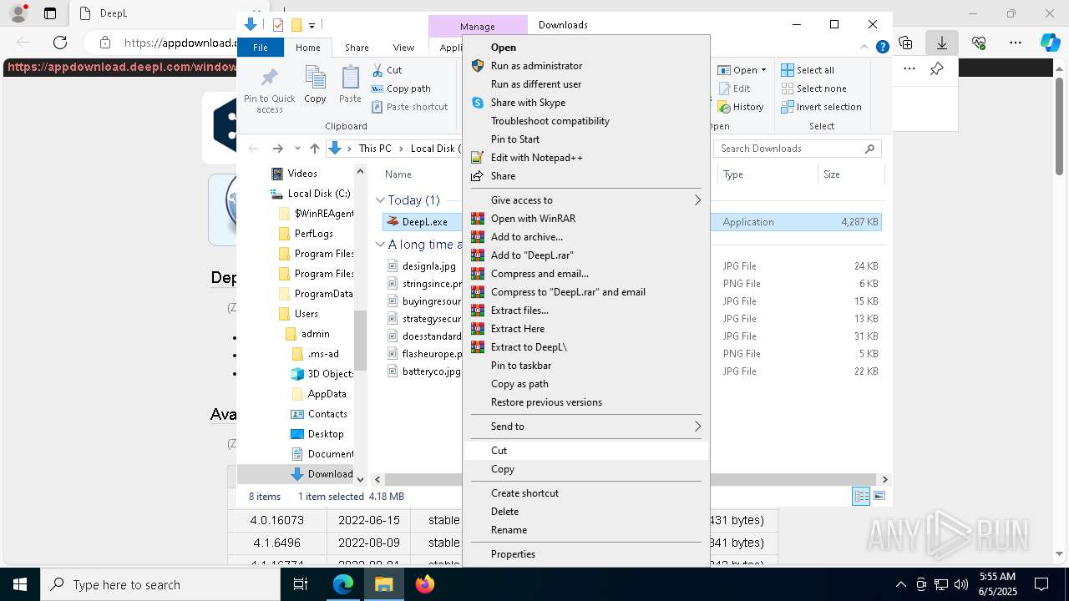Click the Edge downloads toolbar icon
The height and width of the screenshot is (601, 1069).
(x=941, y=43)
